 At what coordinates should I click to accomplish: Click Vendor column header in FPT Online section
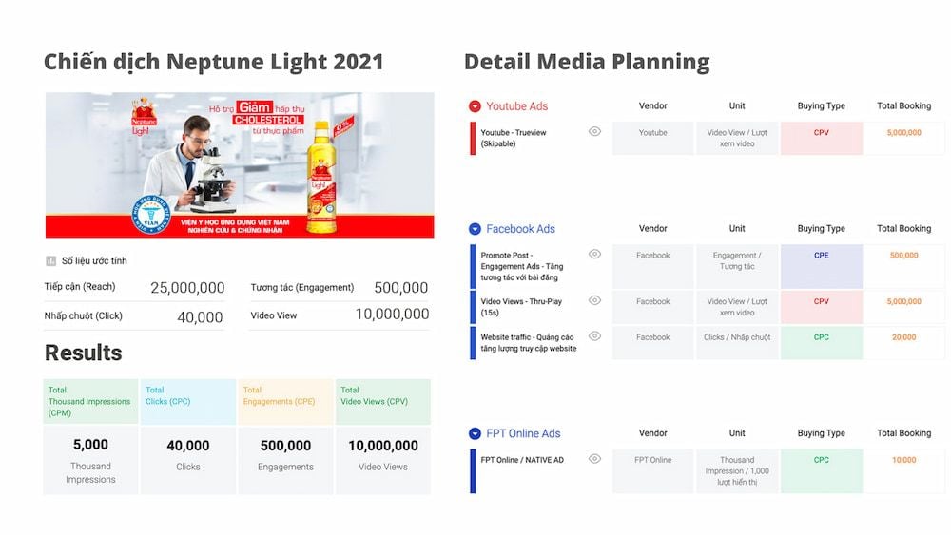653,433
